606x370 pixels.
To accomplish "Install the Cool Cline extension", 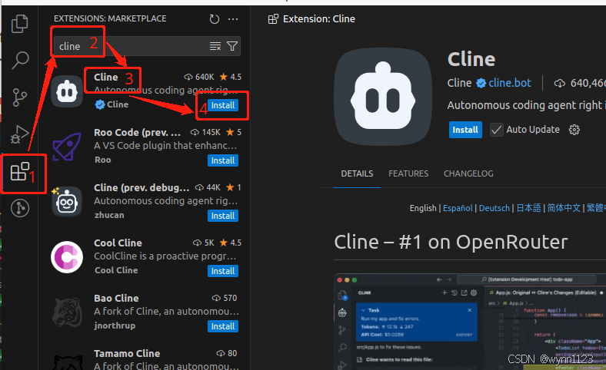I will [x=223, y=271].
